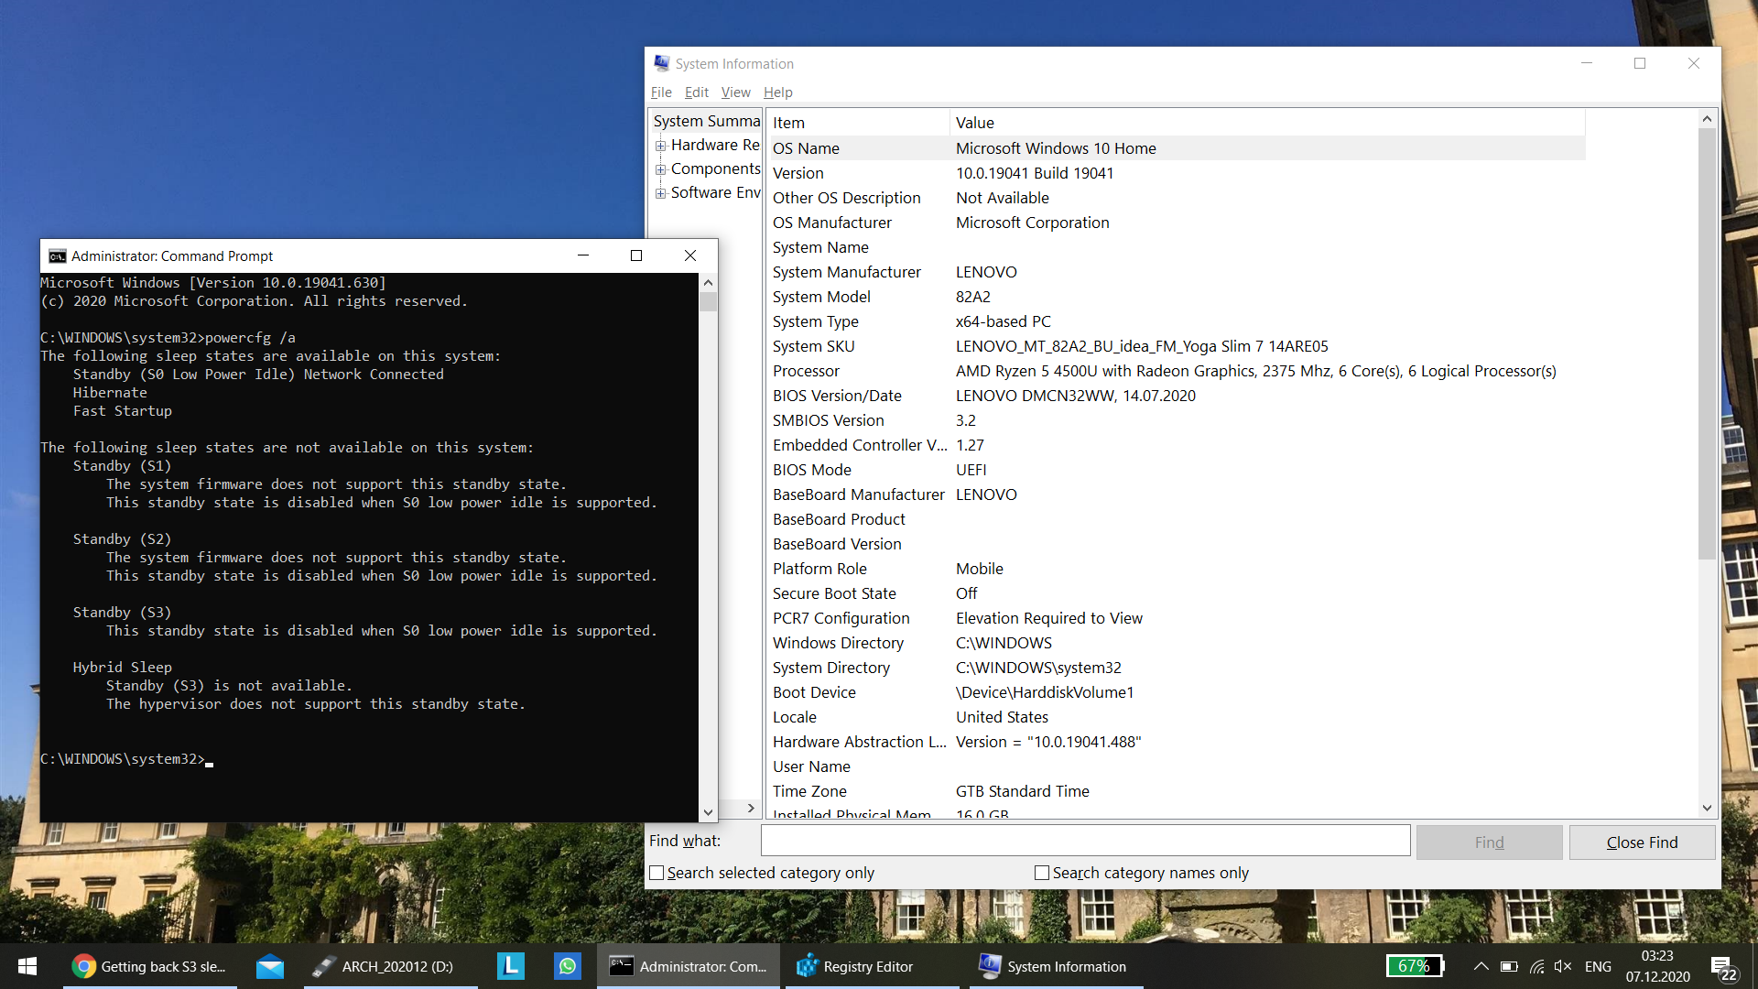Select the BIOS Mode row
Screen dimensions: 1758x989
(1177, 470)
